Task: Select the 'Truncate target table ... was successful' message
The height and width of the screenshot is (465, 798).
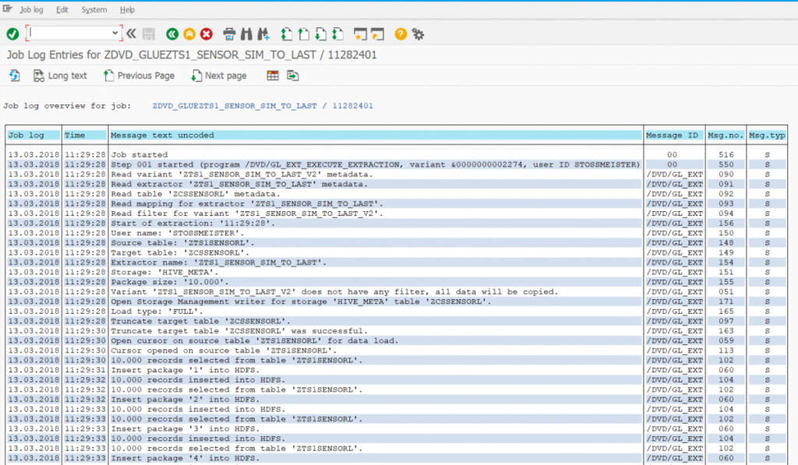Action: pyautogui.click(x=239, y=331)
